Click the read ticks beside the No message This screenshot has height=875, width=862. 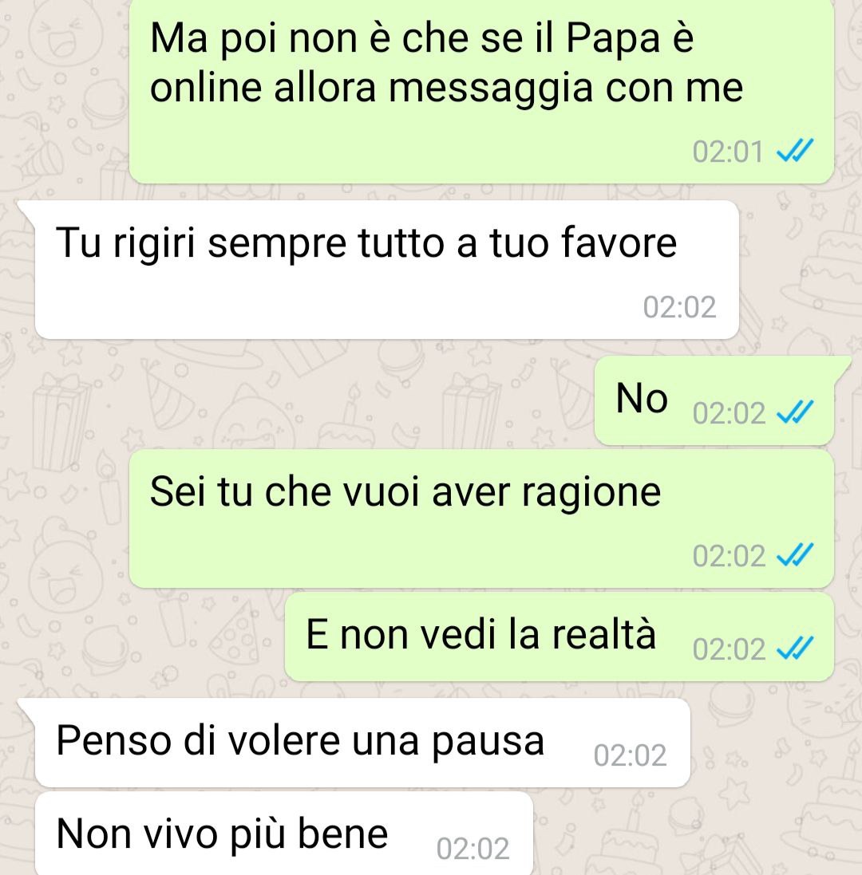(795, 412)
